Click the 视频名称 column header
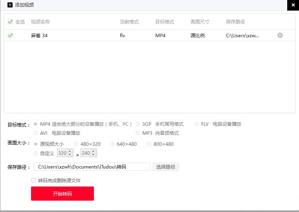 (40, 22)
